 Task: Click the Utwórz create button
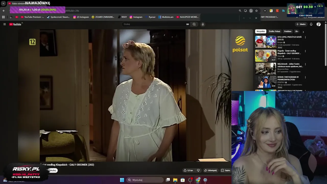coord(301,24)
